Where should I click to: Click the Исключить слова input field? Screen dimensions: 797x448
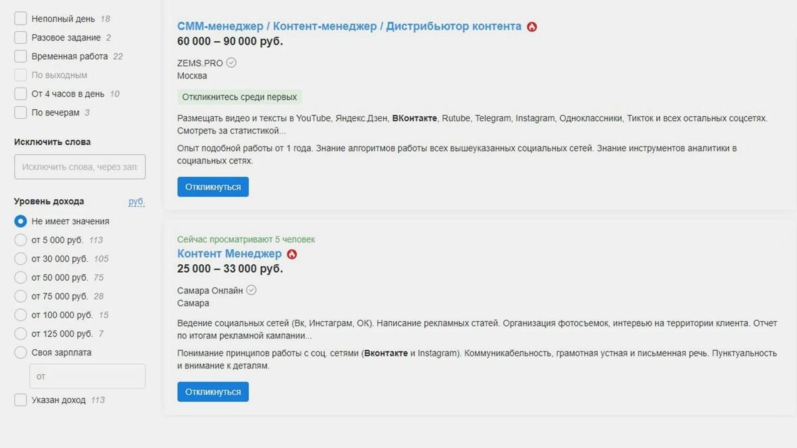79,167
